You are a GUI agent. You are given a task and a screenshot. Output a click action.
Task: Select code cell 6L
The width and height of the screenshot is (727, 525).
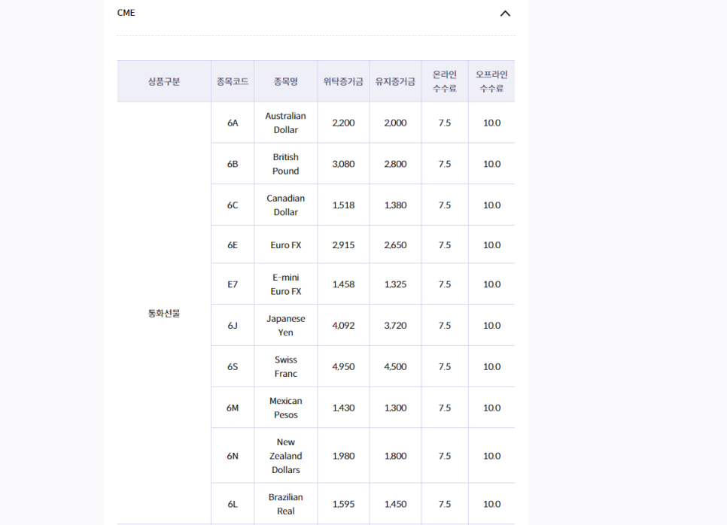[x=233, y=504]
